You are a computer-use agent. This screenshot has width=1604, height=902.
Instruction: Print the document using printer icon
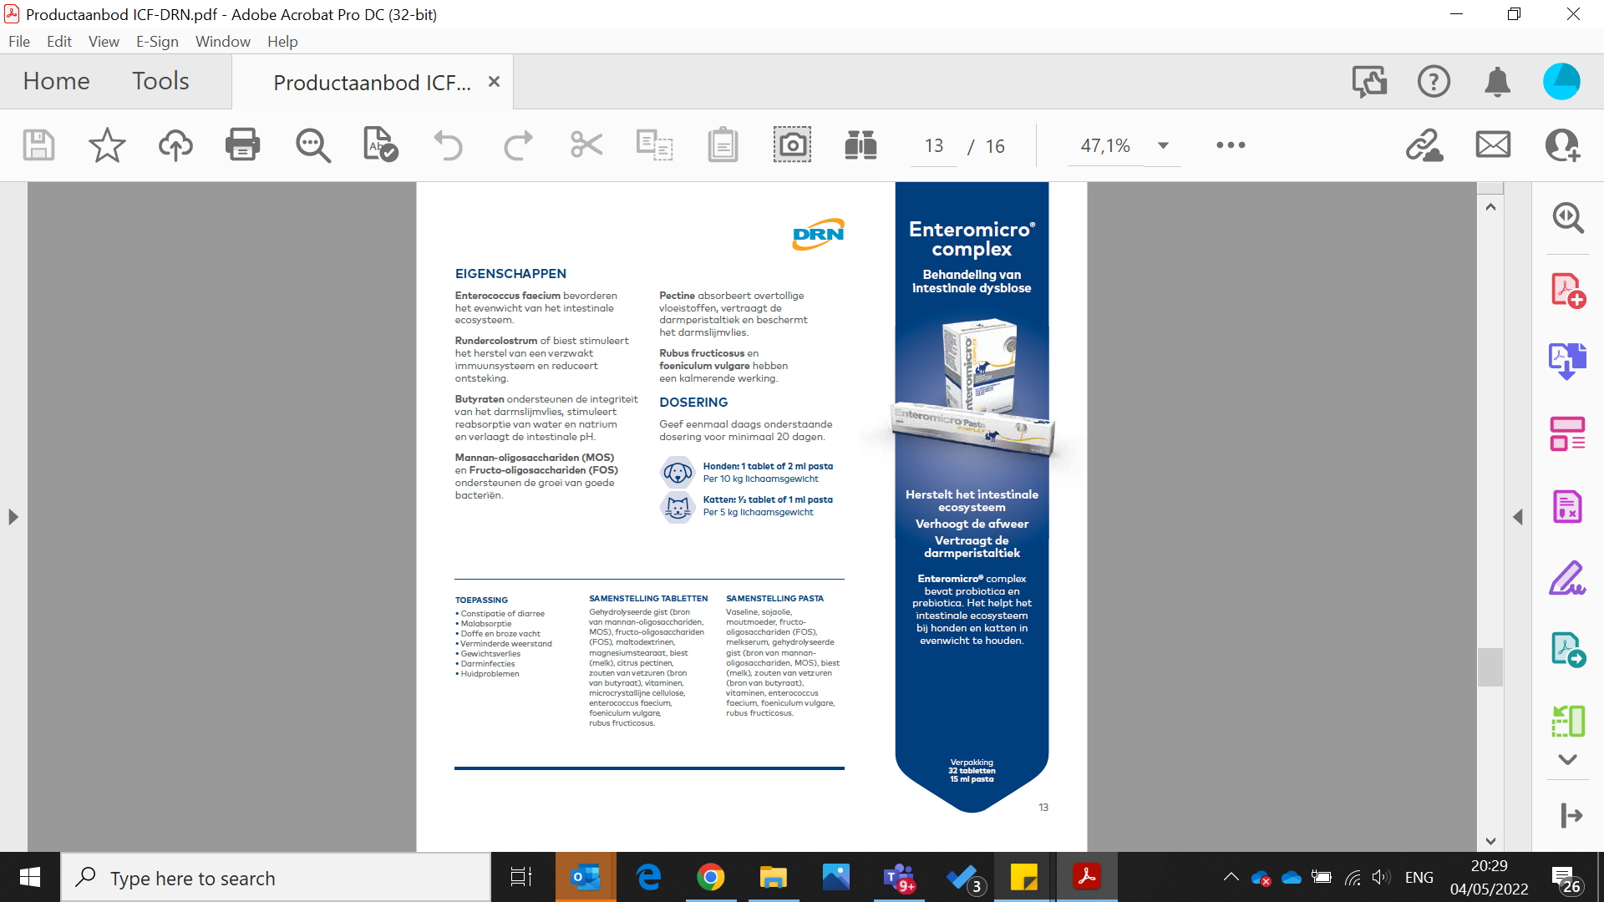[x=242, y=145]
